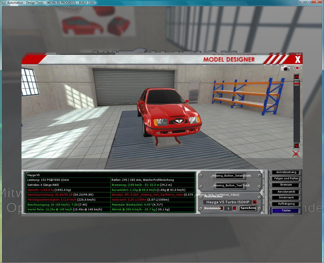Image resolution: width=324 pixels, height=263 pixels.
Task: Open the Aufhängung settings tab
Action: (x=286, y=204)
